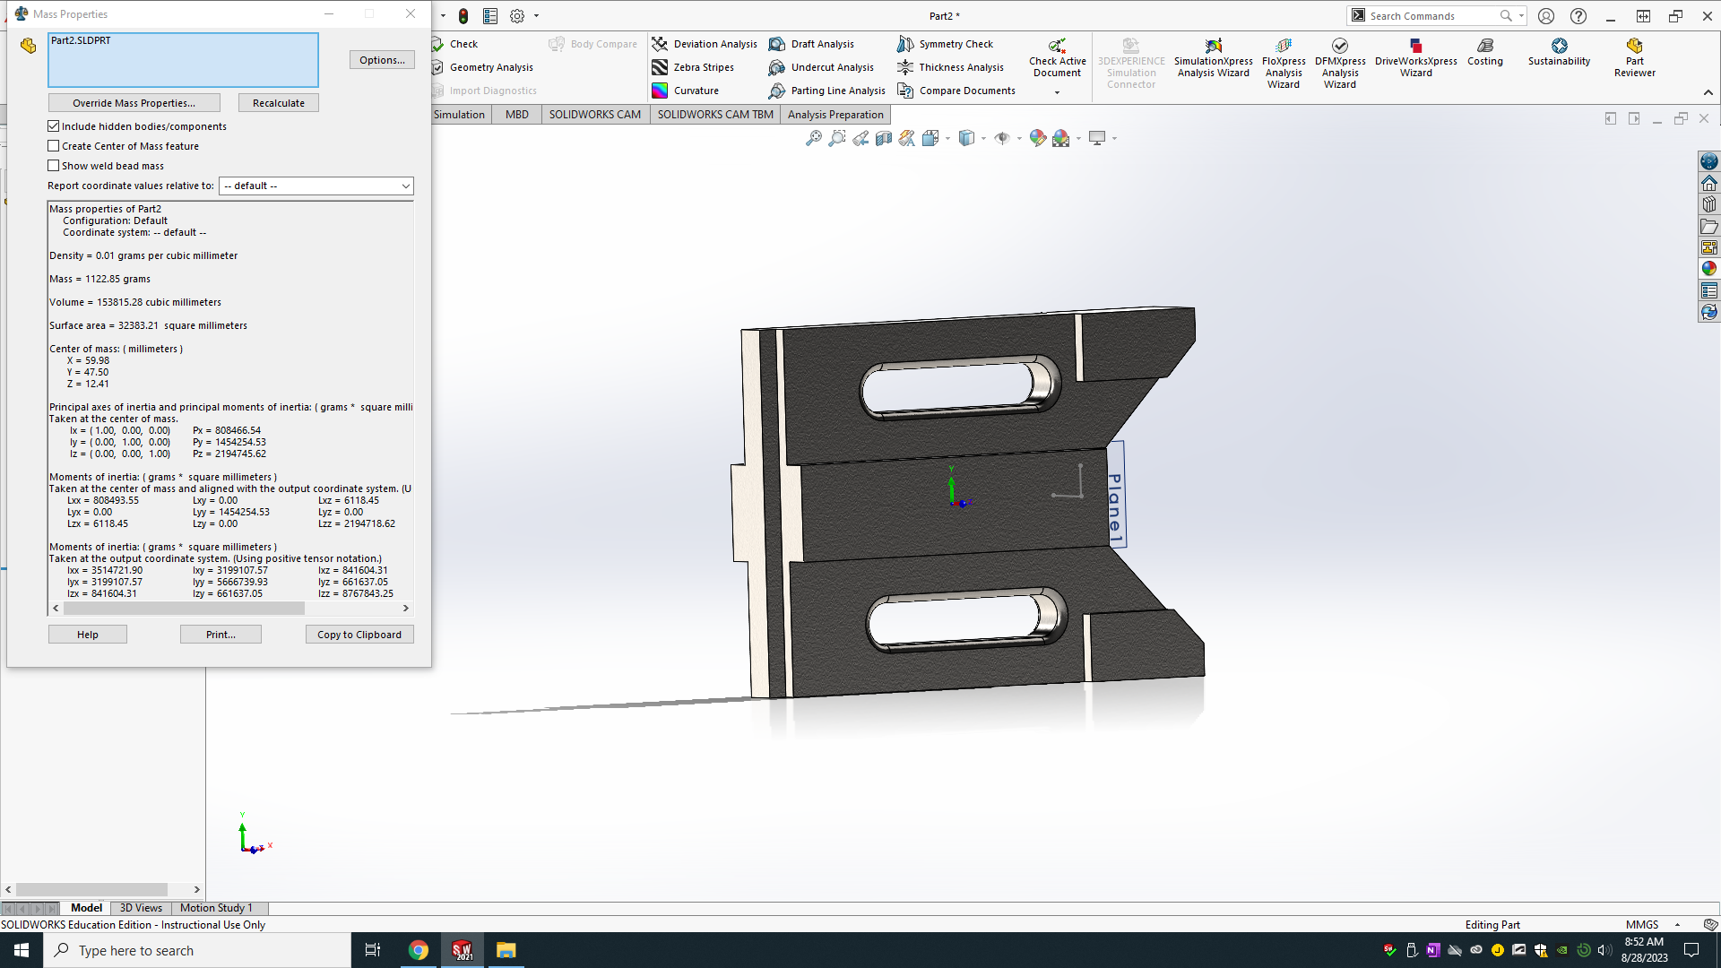Click the horizontal scrollbar in mass results
This screenshot has width=1721, height=968.
[184, 608]
